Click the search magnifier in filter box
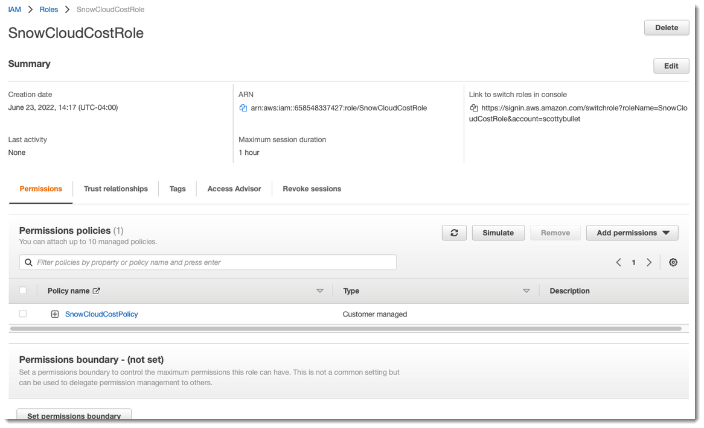This screenshot has width=704, height=428. [x=28, y=263]
